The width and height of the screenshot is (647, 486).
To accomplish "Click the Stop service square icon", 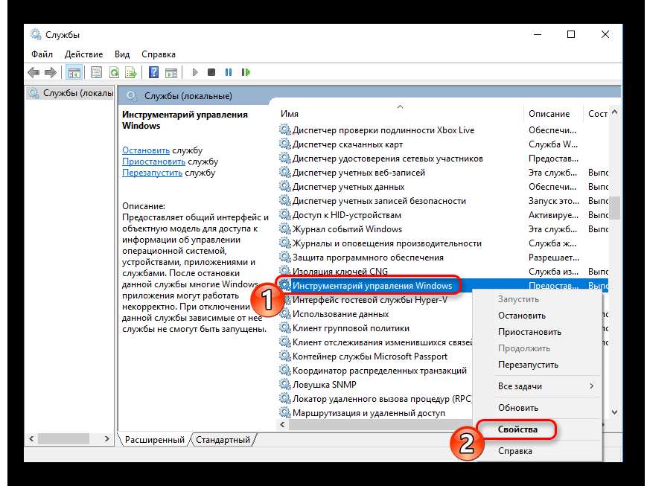I will (x=211, y=73).
